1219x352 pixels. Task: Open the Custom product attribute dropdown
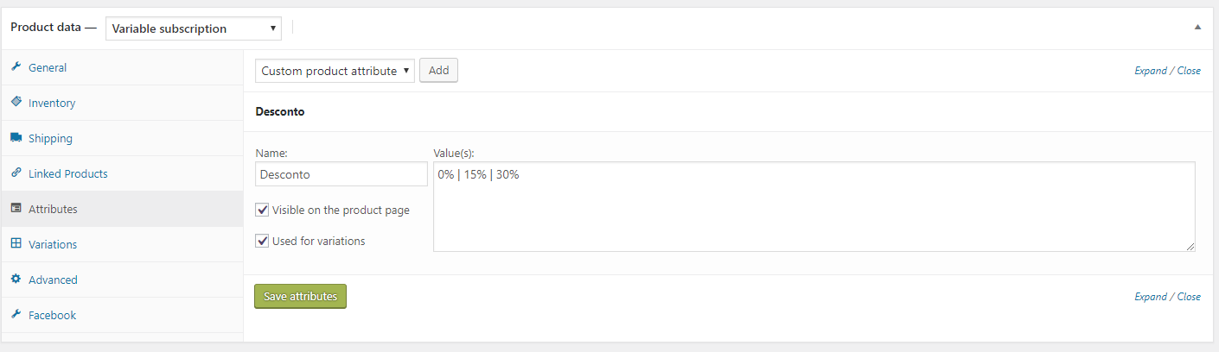click(x=335, y=71)
